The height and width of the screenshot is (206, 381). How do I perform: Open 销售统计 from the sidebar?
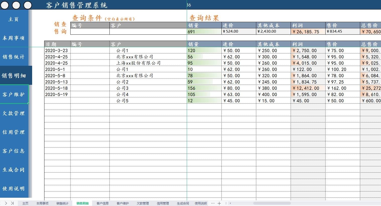click(x=14, y=57)
